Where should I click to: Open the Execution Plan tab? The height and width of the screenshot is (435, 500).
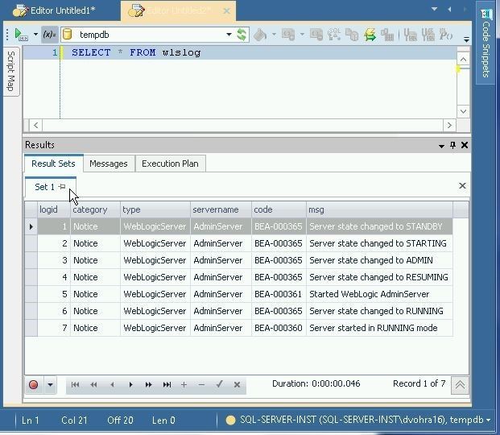click(x=170, y=164)
